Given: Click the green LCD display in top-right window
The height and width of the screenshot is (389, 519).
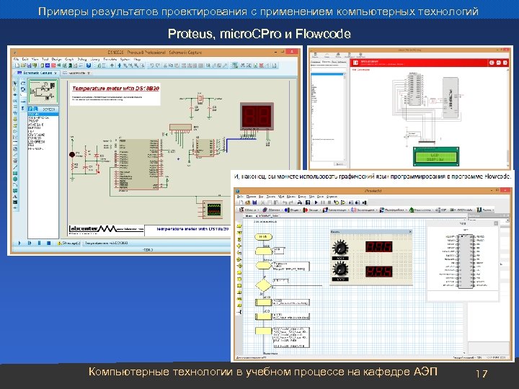Looking at the screenshot, I should 436,156.
